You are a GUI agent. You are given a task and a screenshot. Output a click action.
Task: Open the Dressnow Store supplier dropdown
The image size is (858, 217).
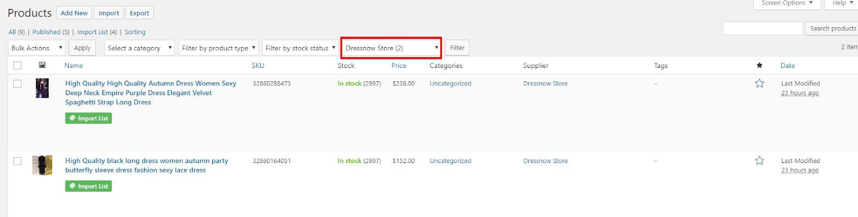[391, 48]
